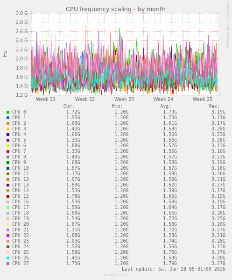The image size is (232, 280).
Task: Click the 'Week 23' x-axis label
Action: tap(124, 99)
